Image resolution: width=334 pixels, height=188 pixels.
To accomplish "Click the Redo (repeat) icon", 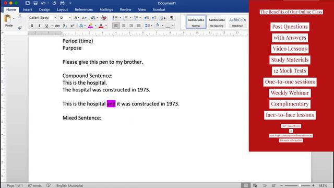I will coord(54,3).
